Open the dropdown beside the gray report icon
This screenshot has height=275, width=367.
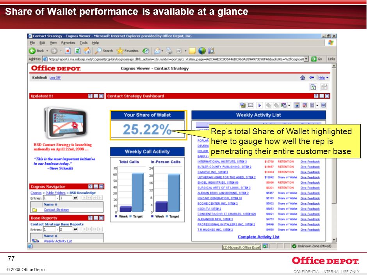(x=317, y=105)
